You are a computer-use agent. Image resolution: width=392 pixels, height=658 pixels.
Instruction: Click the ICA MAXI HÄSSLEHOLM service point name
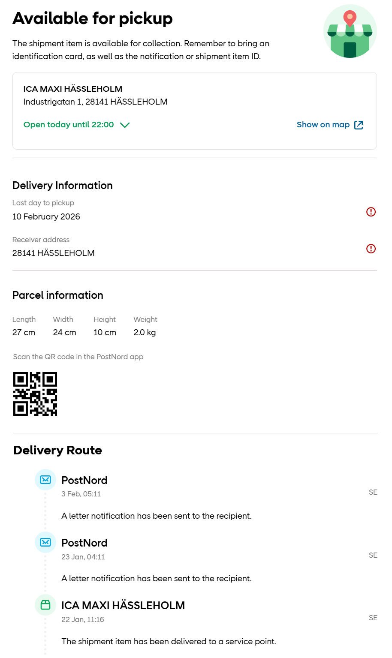[73, 89]
